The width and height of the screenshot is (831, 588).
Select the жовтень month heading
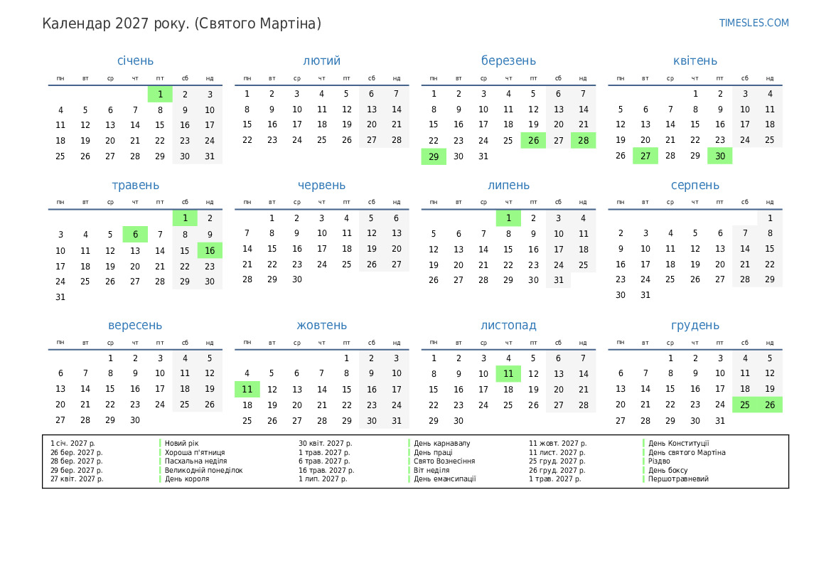coord(321,326)
